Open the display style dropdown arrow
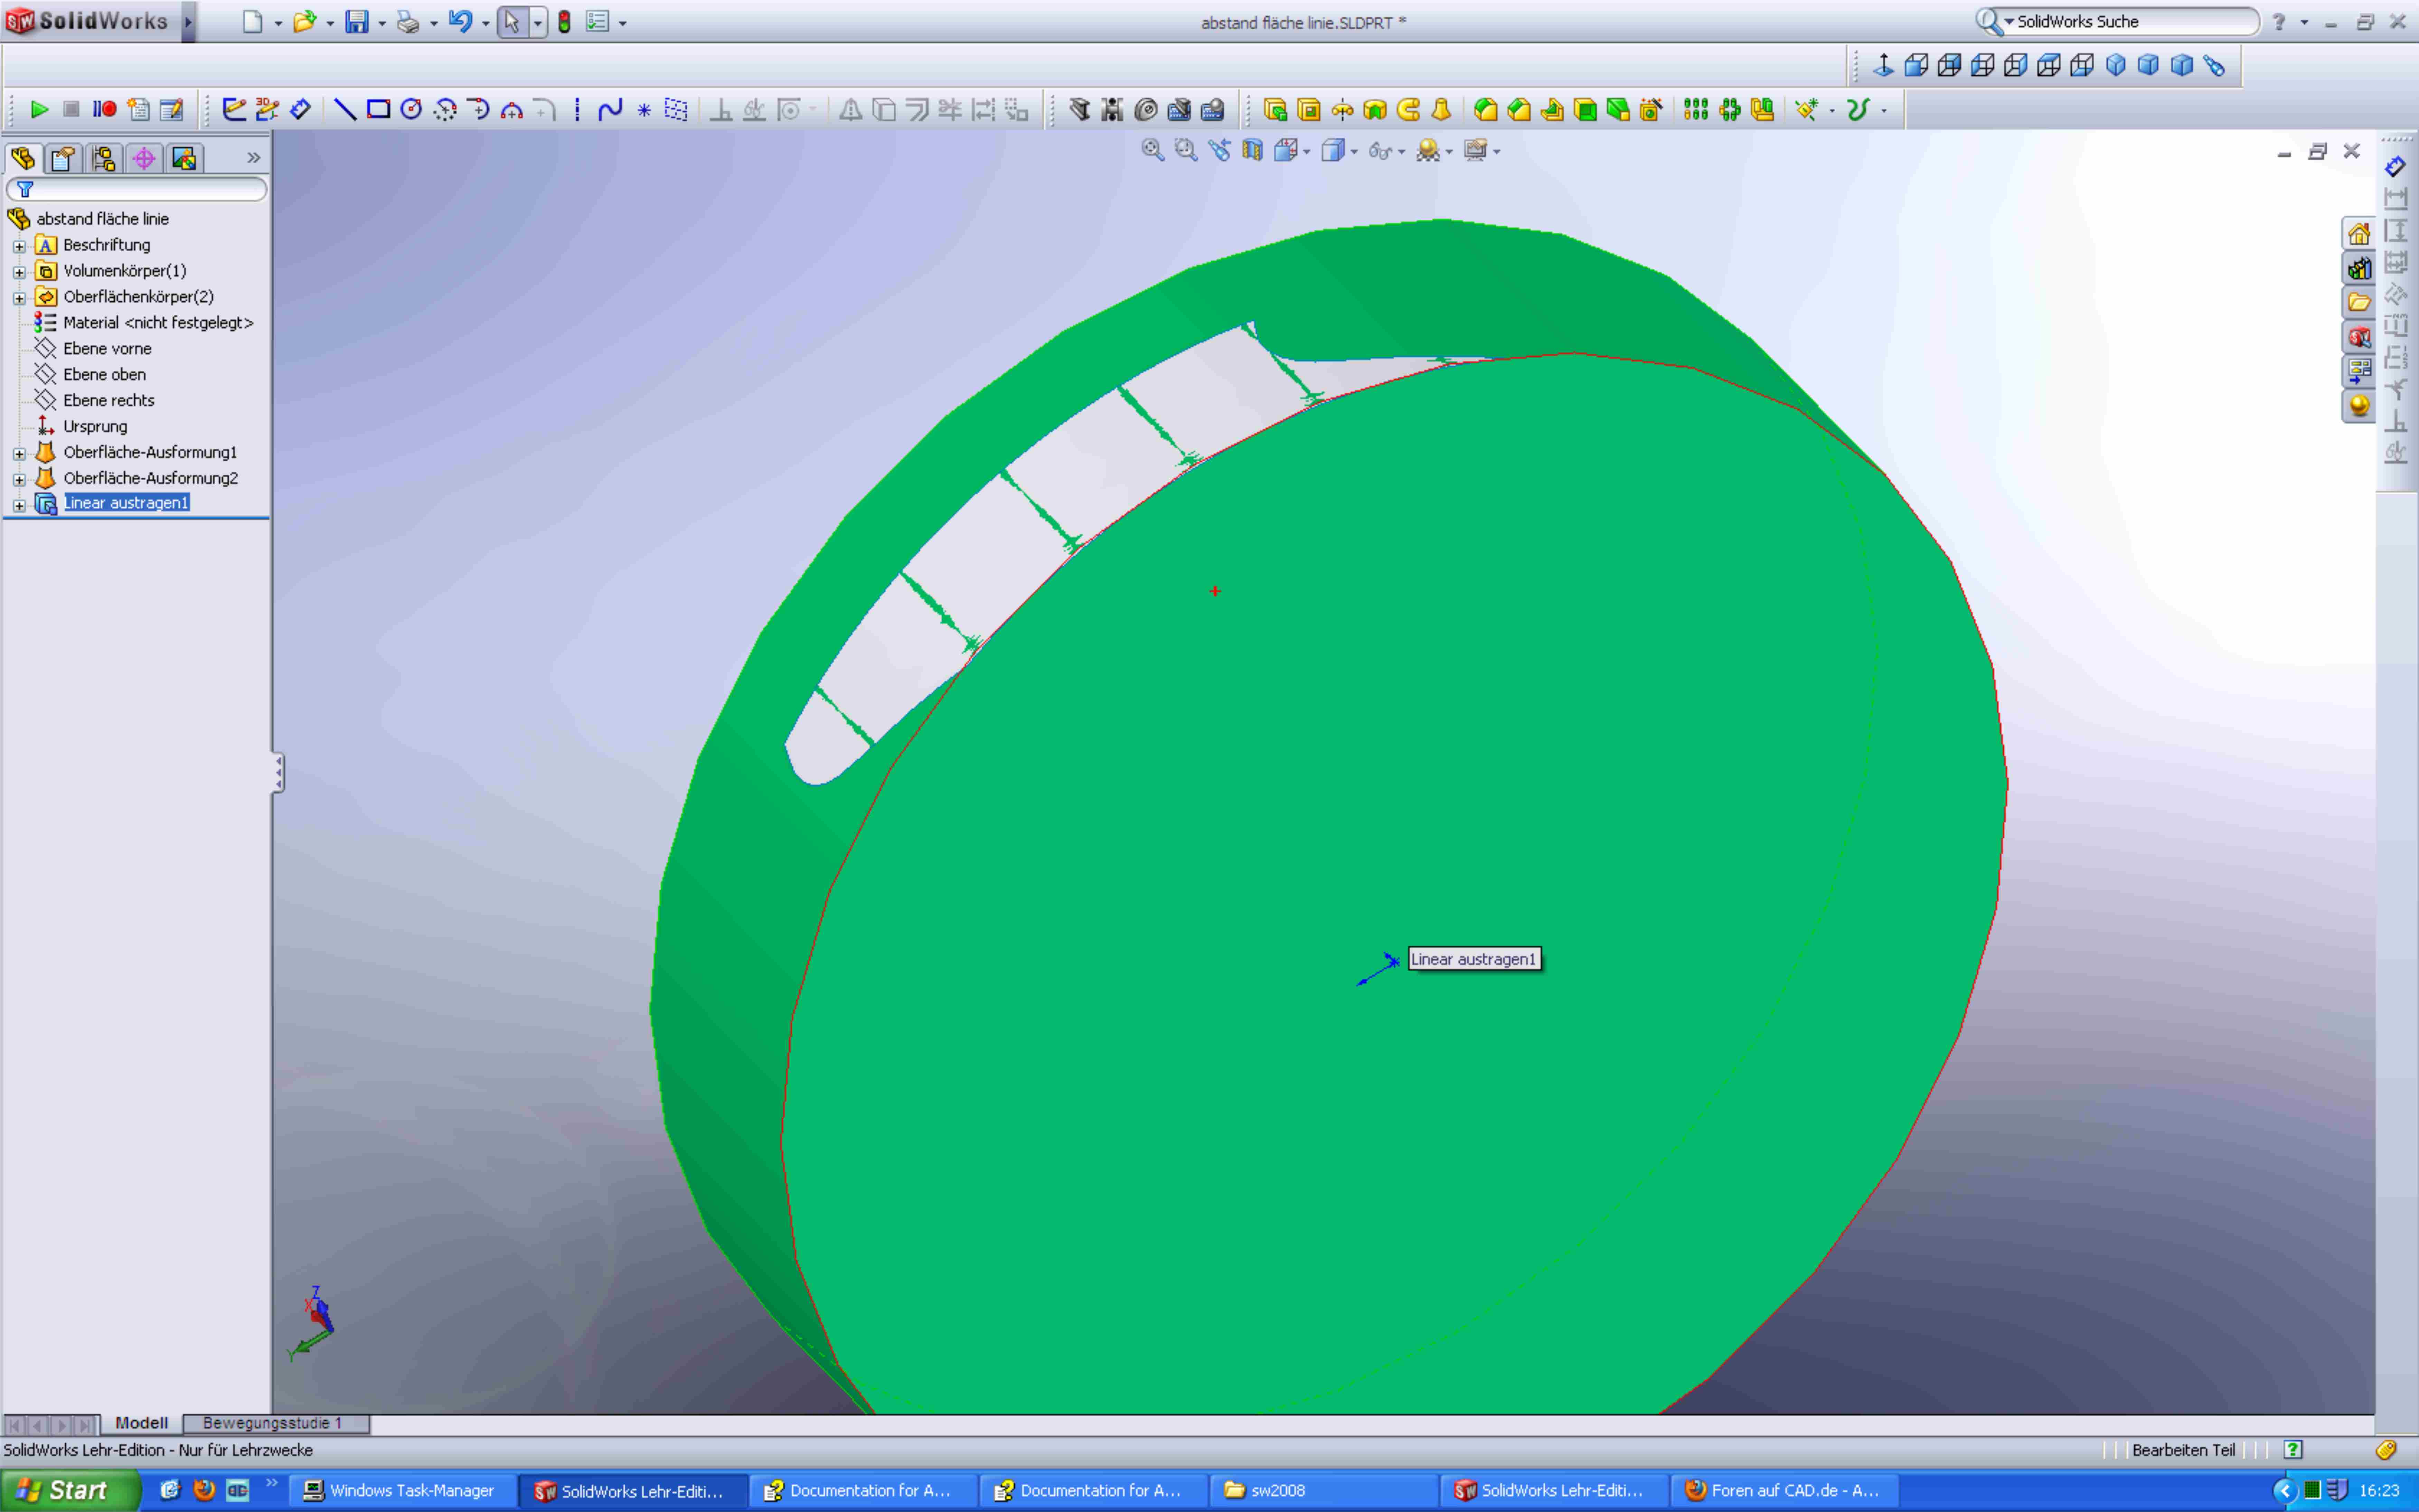The height and width of the screenshot is (1512, 2419). coord(1354,152)
